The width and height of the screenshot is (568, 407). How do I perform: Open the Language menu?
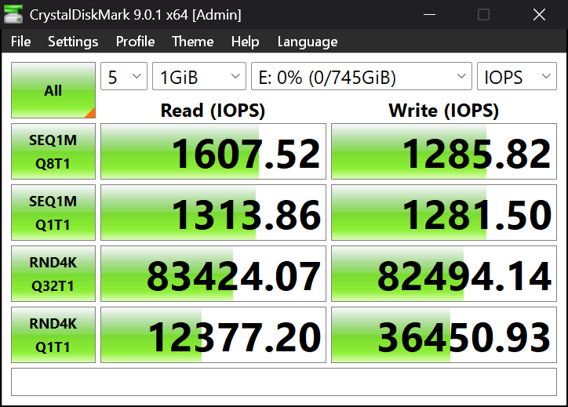pos(308,42)
